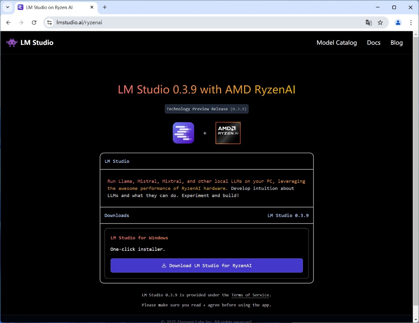Click the Run Llama, Mistral, Mixtral description text
Screen dimensions: 419x323
pyautogui.click(x=207, y=188)
